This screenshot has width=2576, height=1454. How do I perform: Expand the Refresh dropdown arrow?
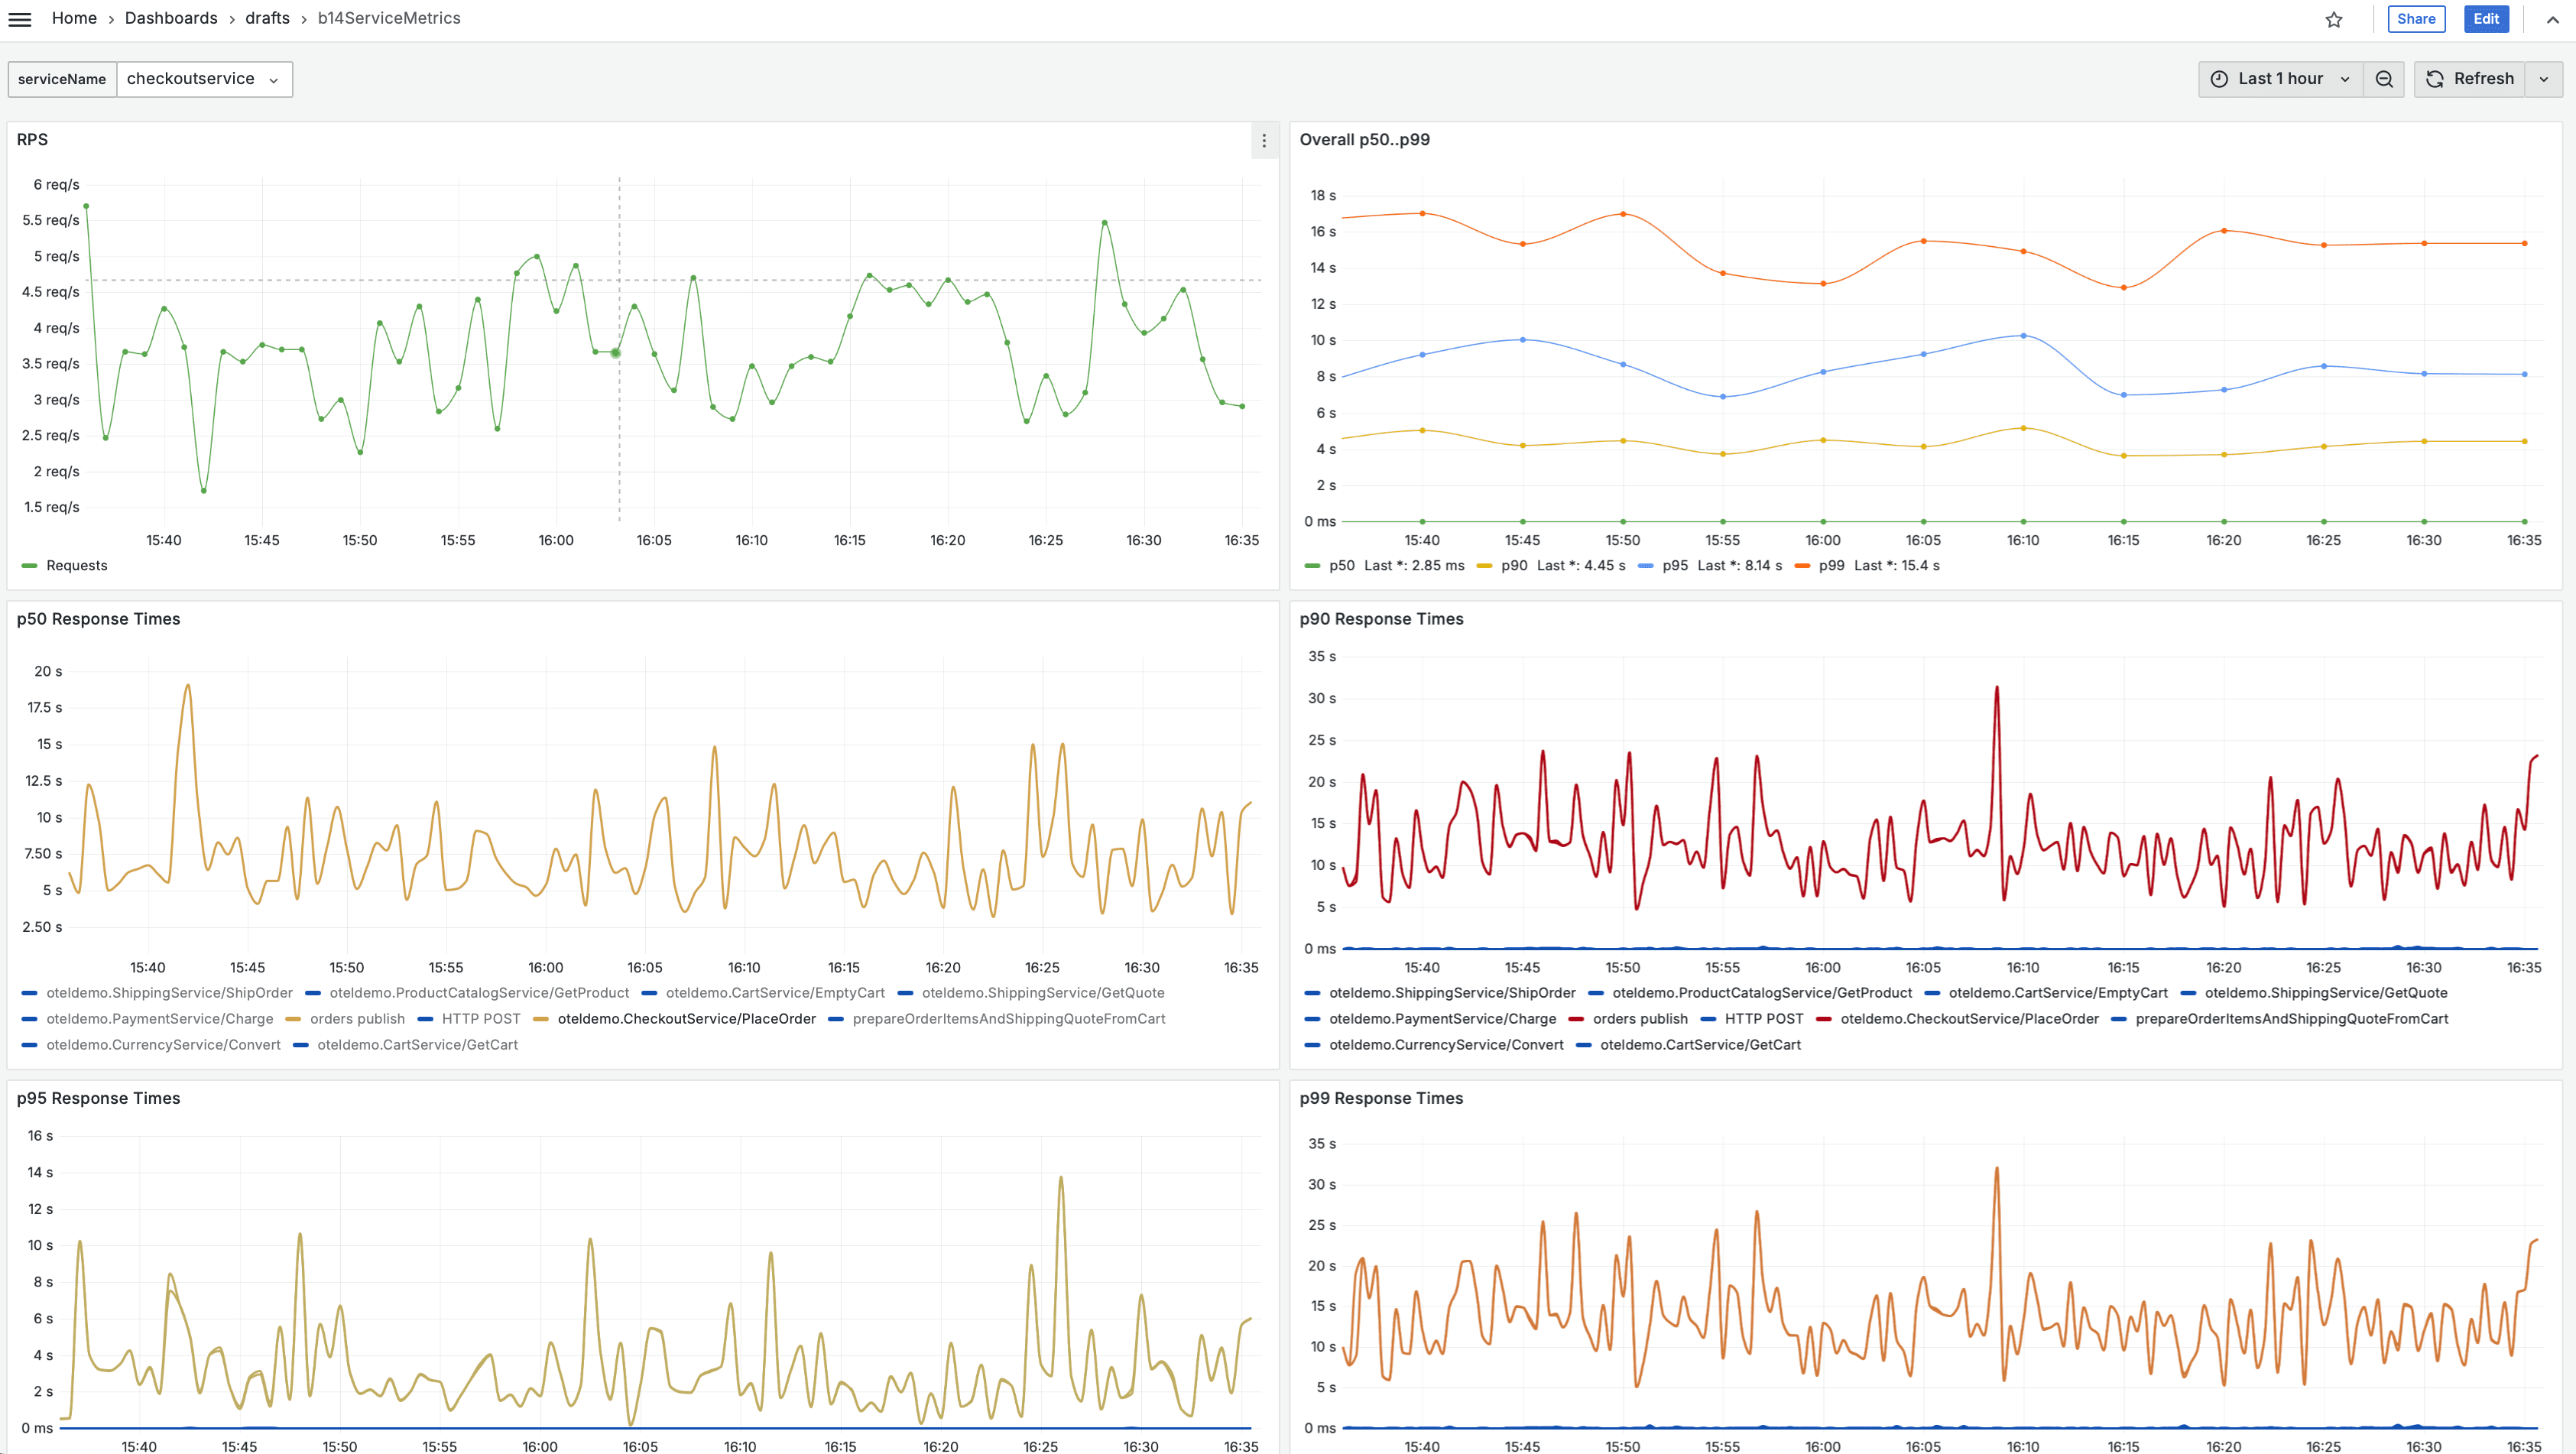[2544, 78]
